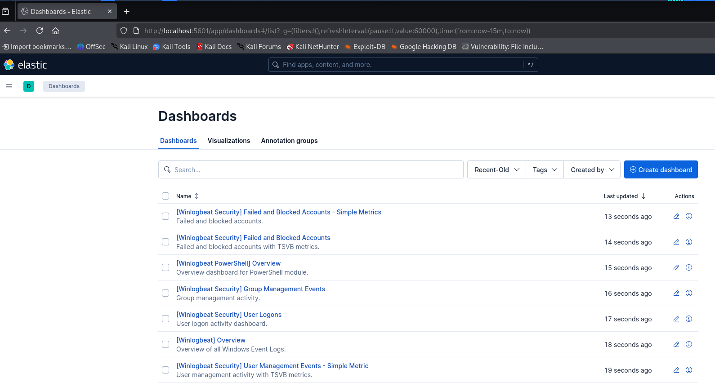Show info for User Logons dashboard
Screen dimensions: 715x387
point(688,319)
